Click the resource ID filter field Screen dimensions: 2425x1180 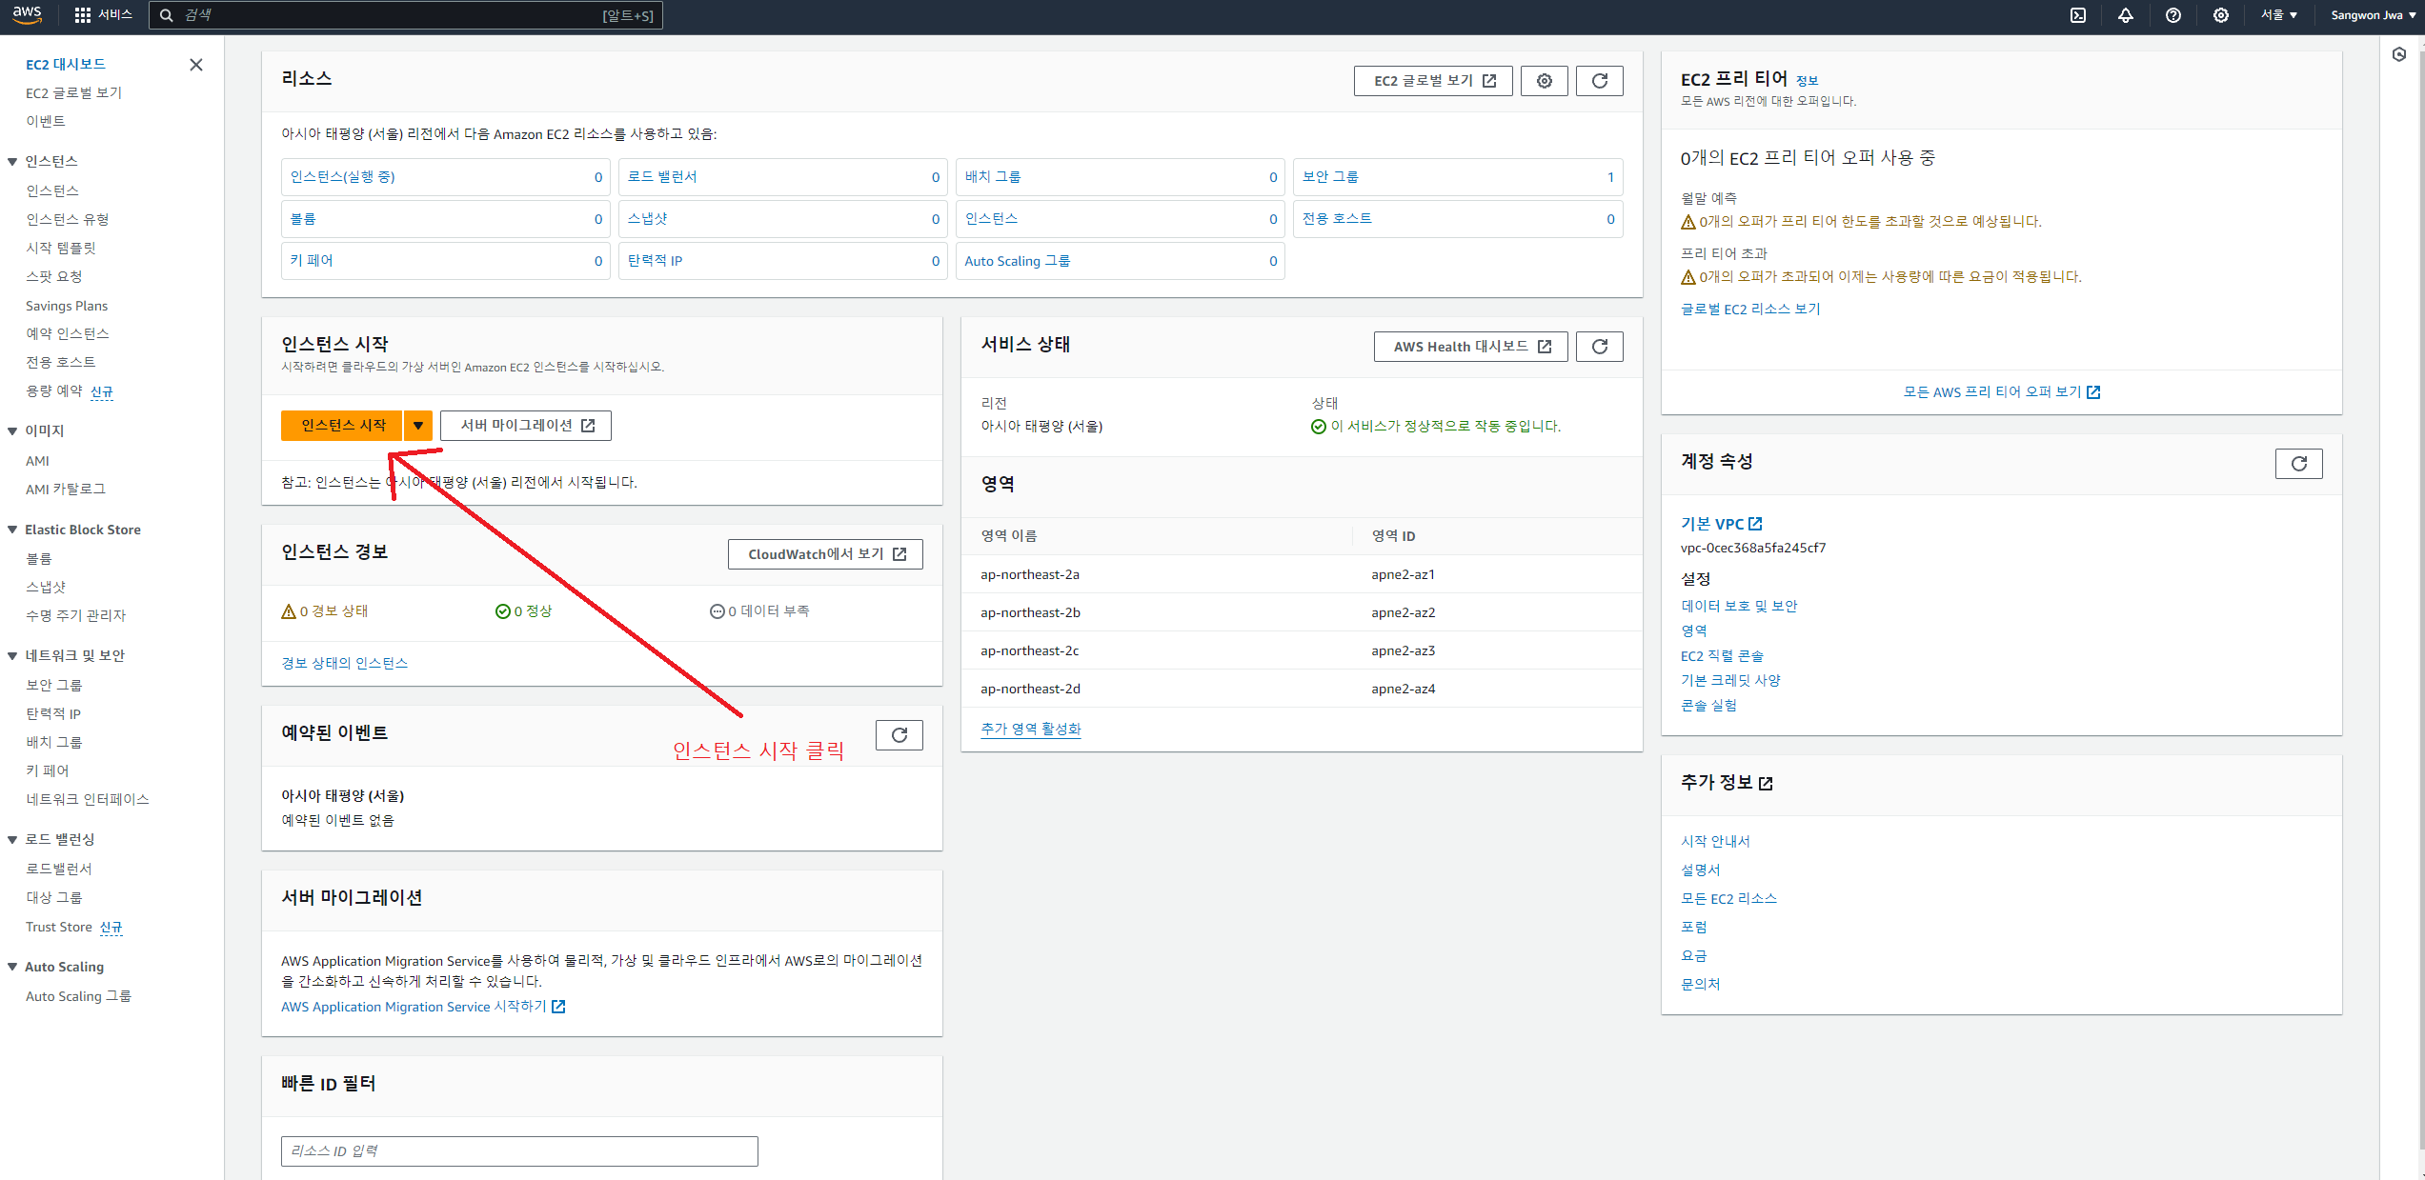(519, 1150)
